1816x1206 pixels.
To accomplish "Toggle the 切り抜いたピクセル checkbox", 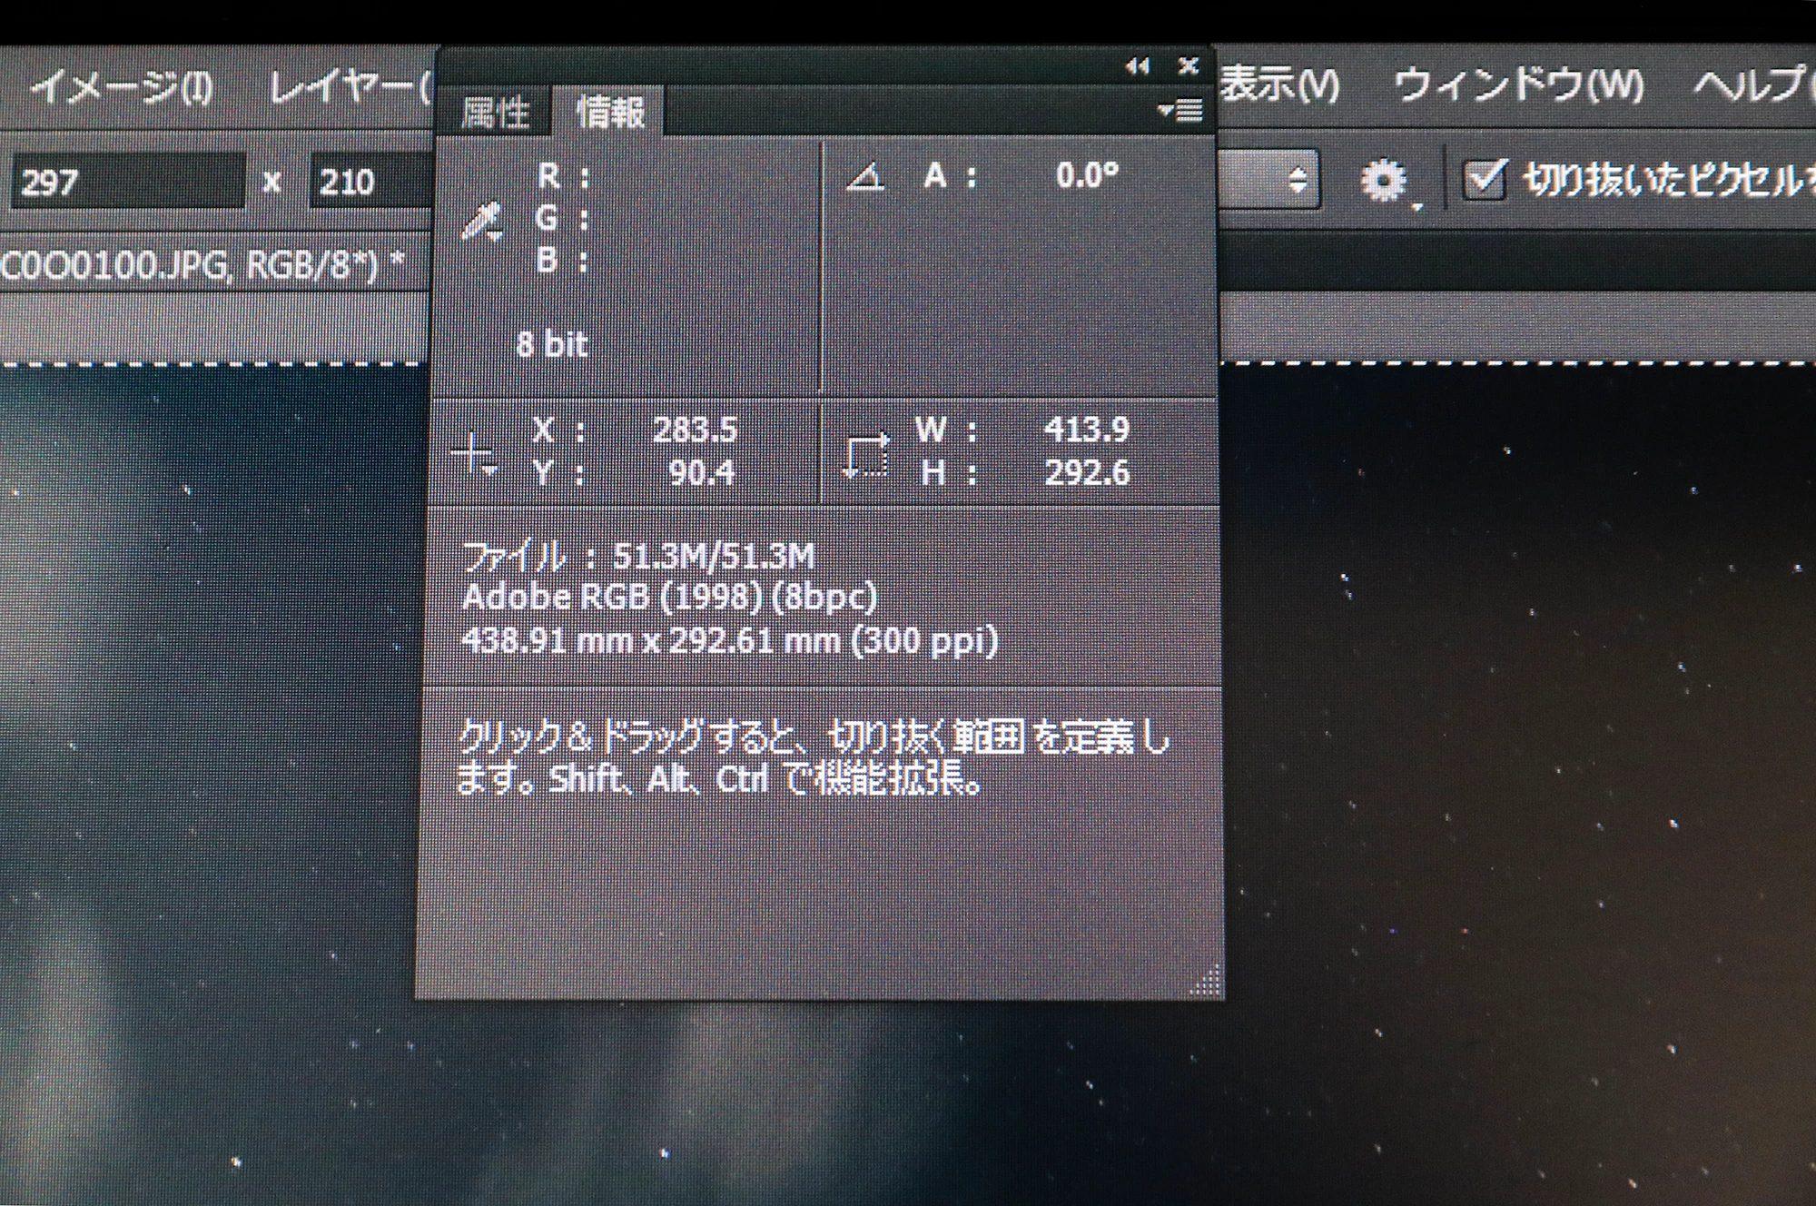I will coord(1485,179).
